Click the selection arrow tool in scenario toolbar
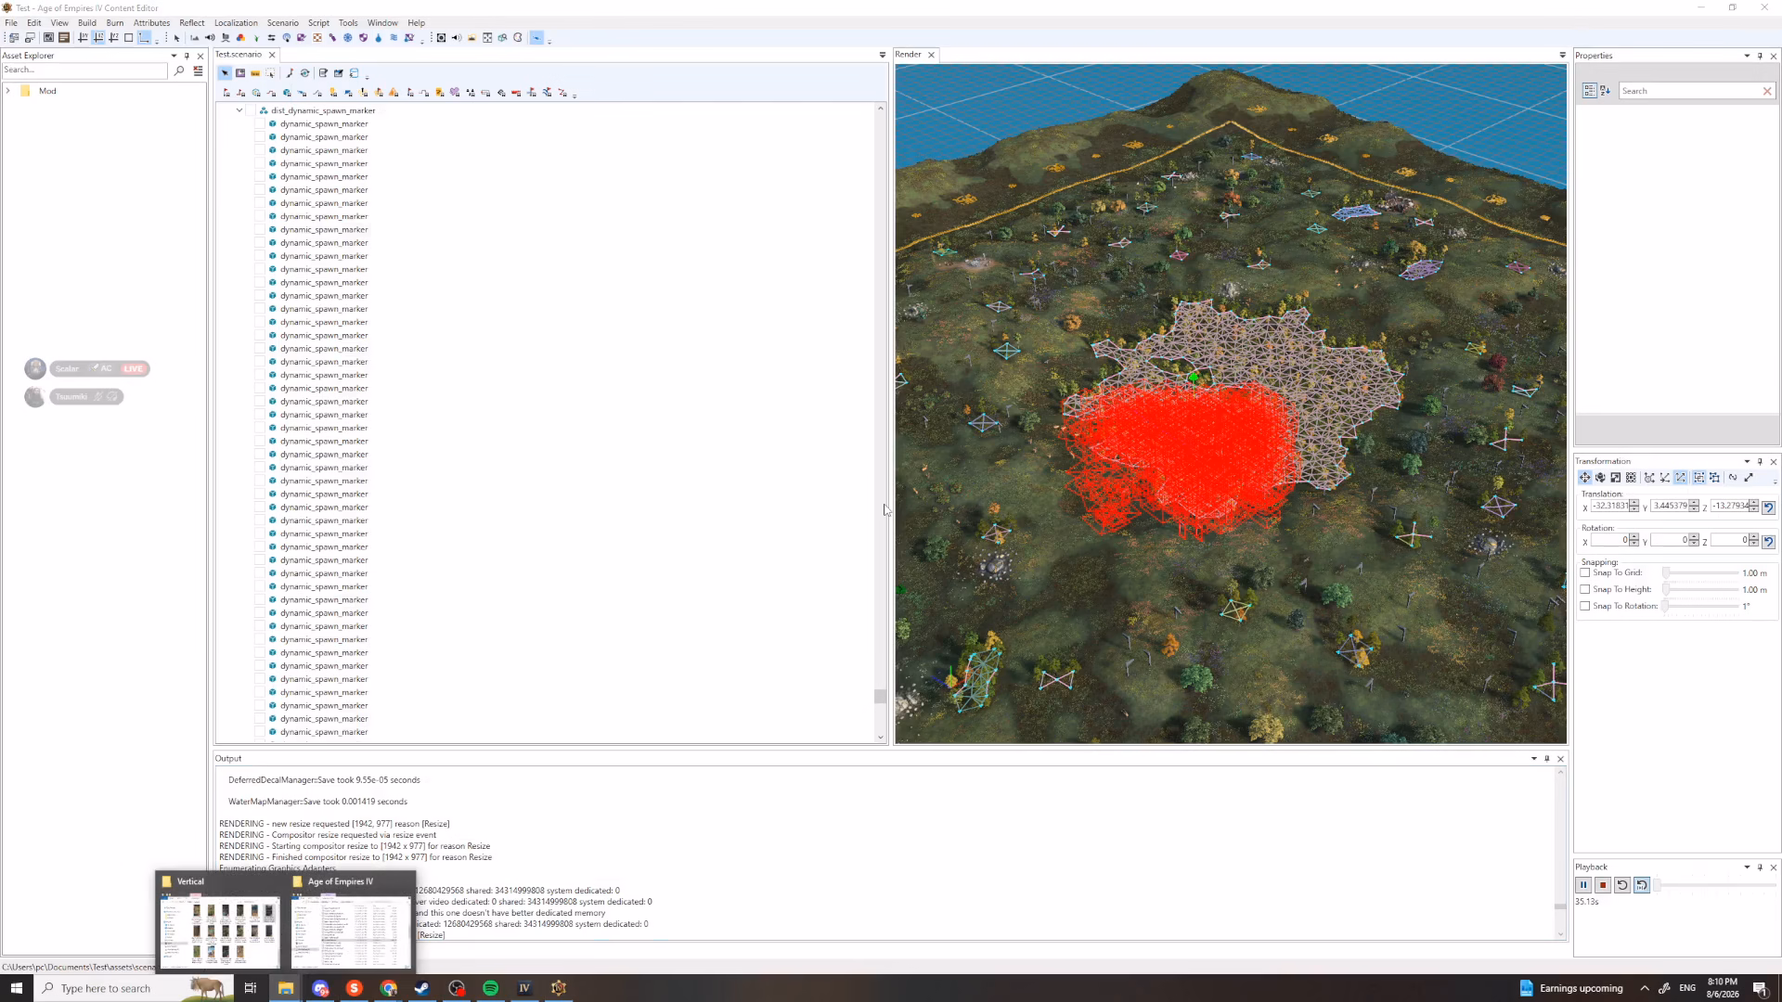The image size is (1782, 1002). [225, 73]
